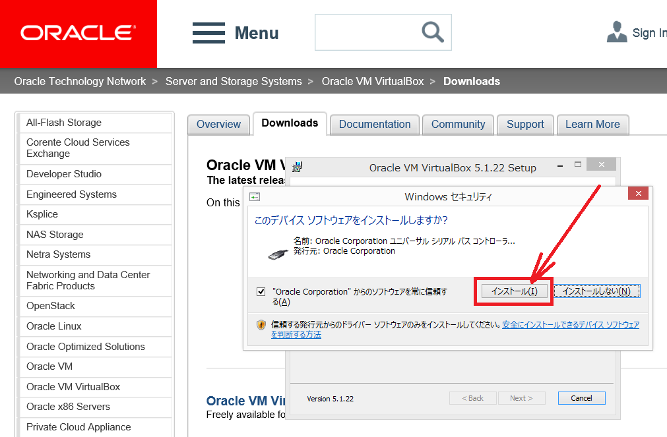Click the Oracle VM Vi... heading link
This screenshot has width=667, height=437.
(245, 401)
